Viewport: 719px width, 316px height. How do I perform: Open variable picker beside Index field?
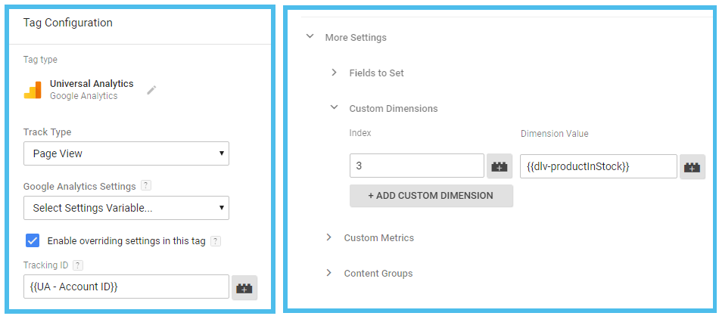point(499,166)
